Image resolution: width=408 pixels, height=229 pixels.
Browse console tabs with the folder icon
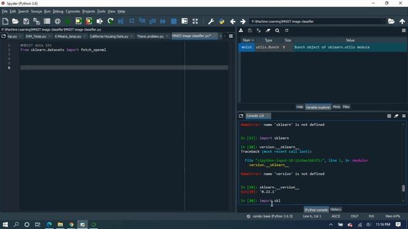[x=241, y=116]
